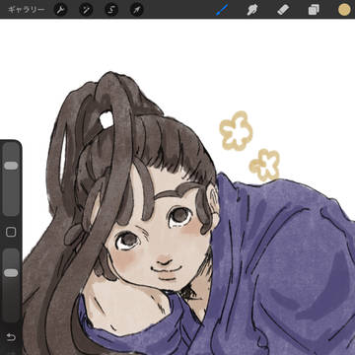Undo the last stroke

11,337
